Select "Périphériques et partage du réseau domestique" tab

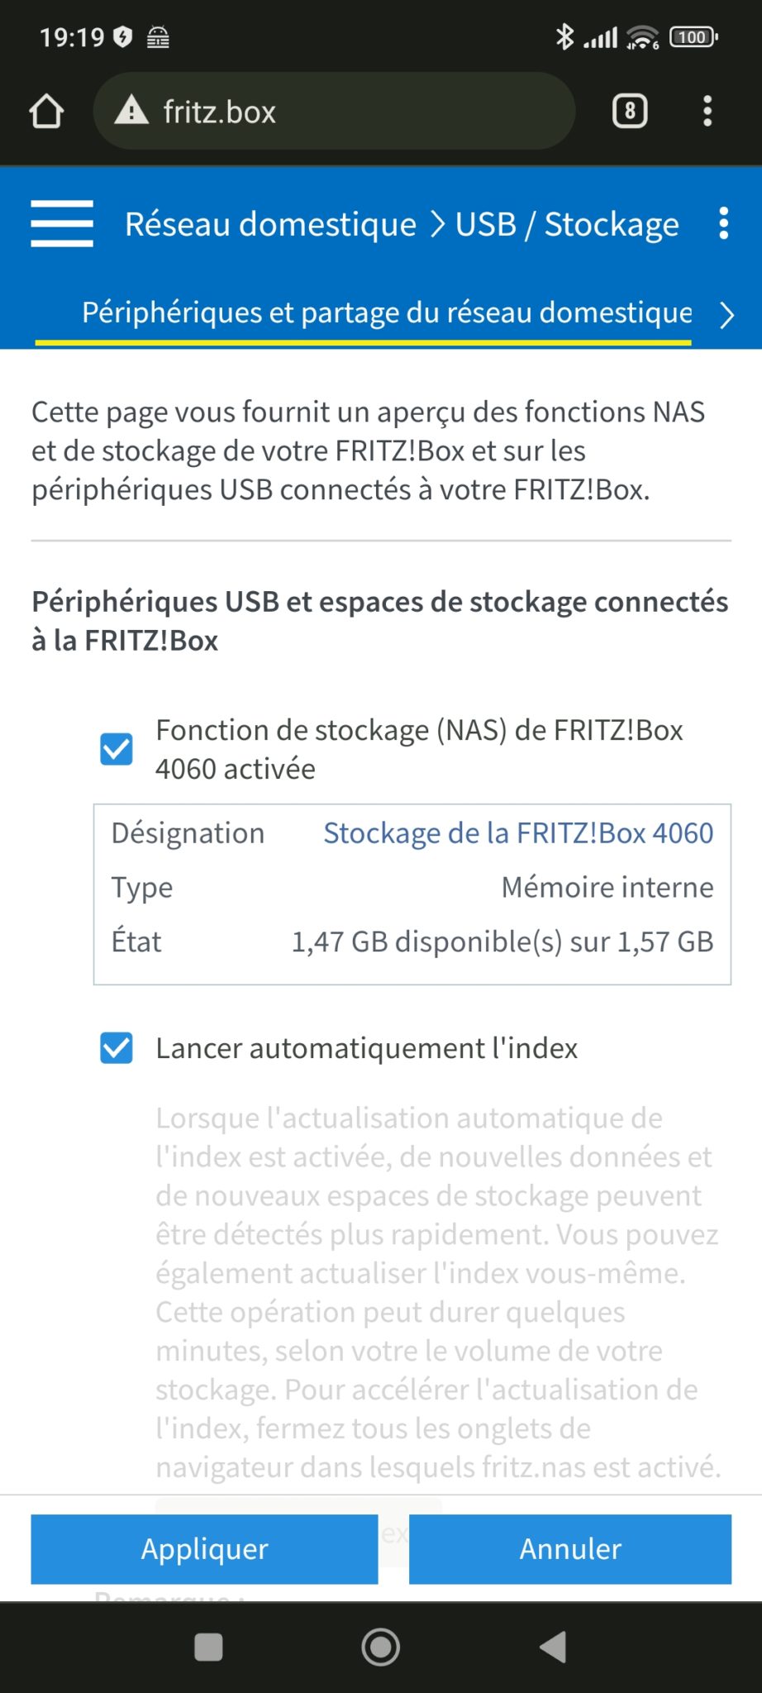pyautogui.click(x=387, y=313)
